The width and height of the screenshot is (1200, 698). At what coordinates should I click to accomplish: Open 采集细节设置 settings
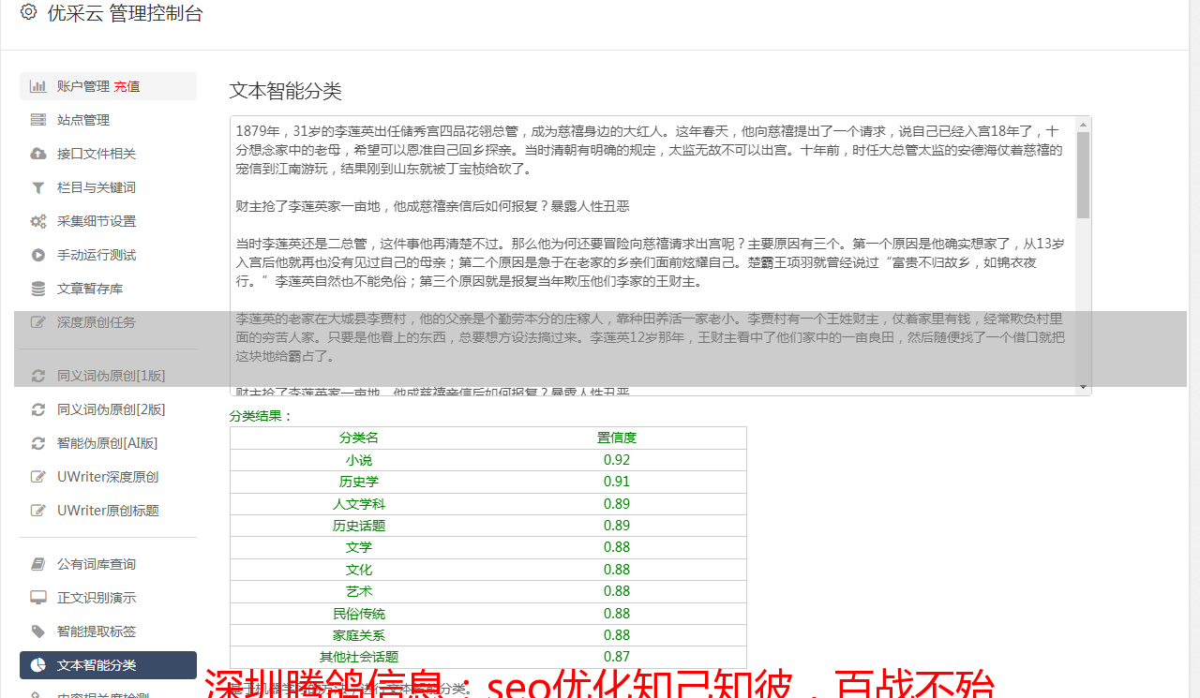pos(108,221)
